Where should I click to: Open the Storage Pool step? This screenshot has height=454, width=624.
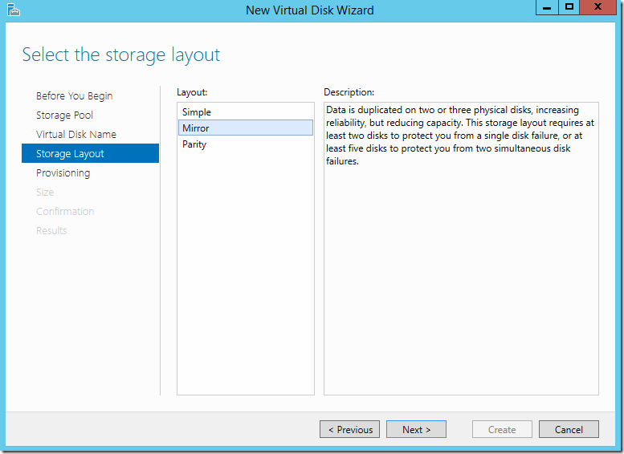(64, 116)
